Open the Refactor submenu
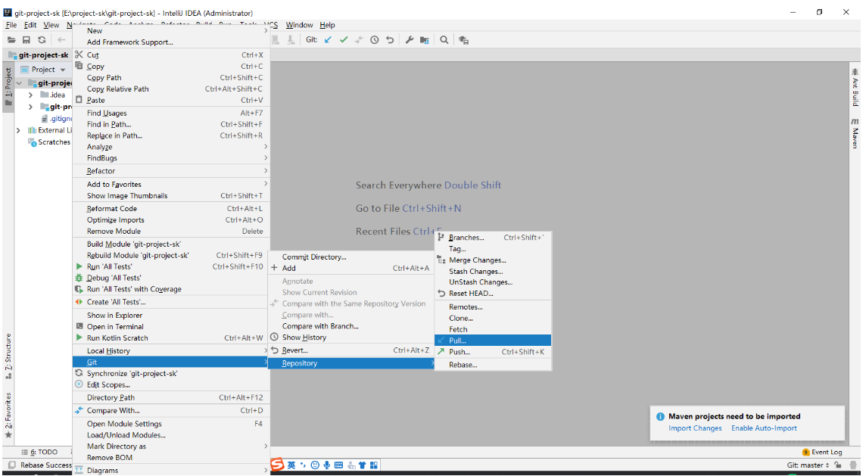 click(171, 171)
